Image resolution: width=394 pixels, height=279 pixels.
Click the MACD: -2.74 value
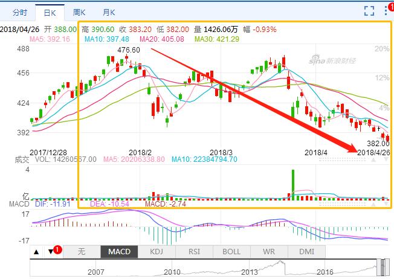click(x=166, y=204)
